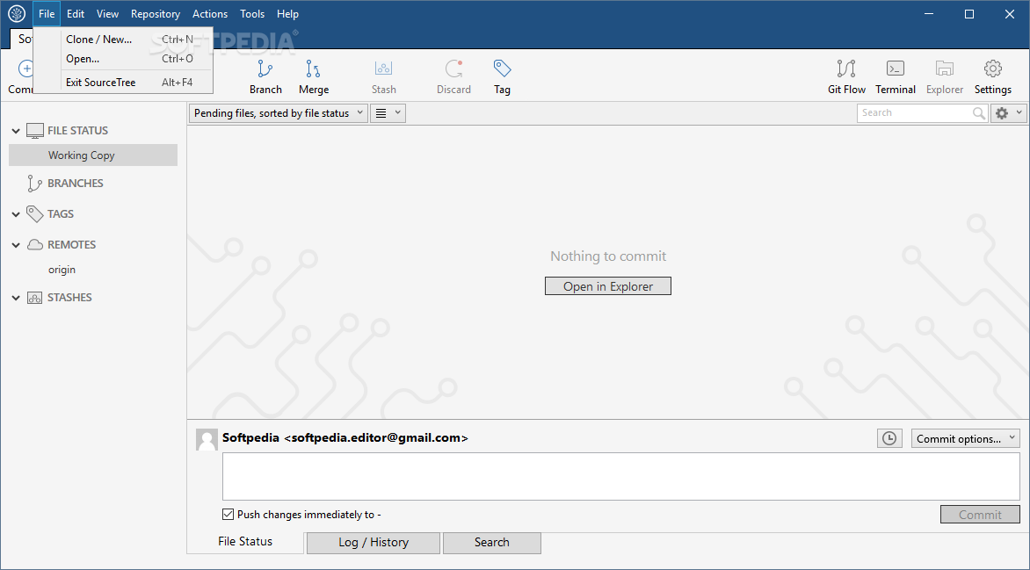
Task: Collapse the STASHES section chevron
Action: (x=16, y=298)
